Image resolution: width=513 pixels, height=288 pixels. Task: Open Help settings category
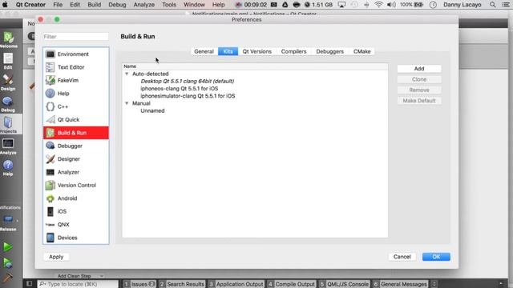75,94
